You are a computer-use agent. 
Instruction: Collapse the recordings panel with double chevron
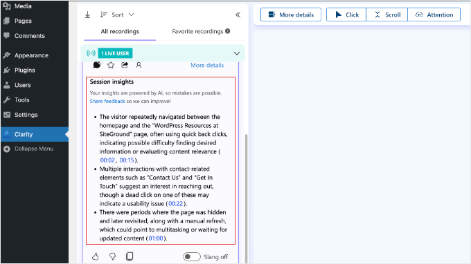click(x=238, y=15)
